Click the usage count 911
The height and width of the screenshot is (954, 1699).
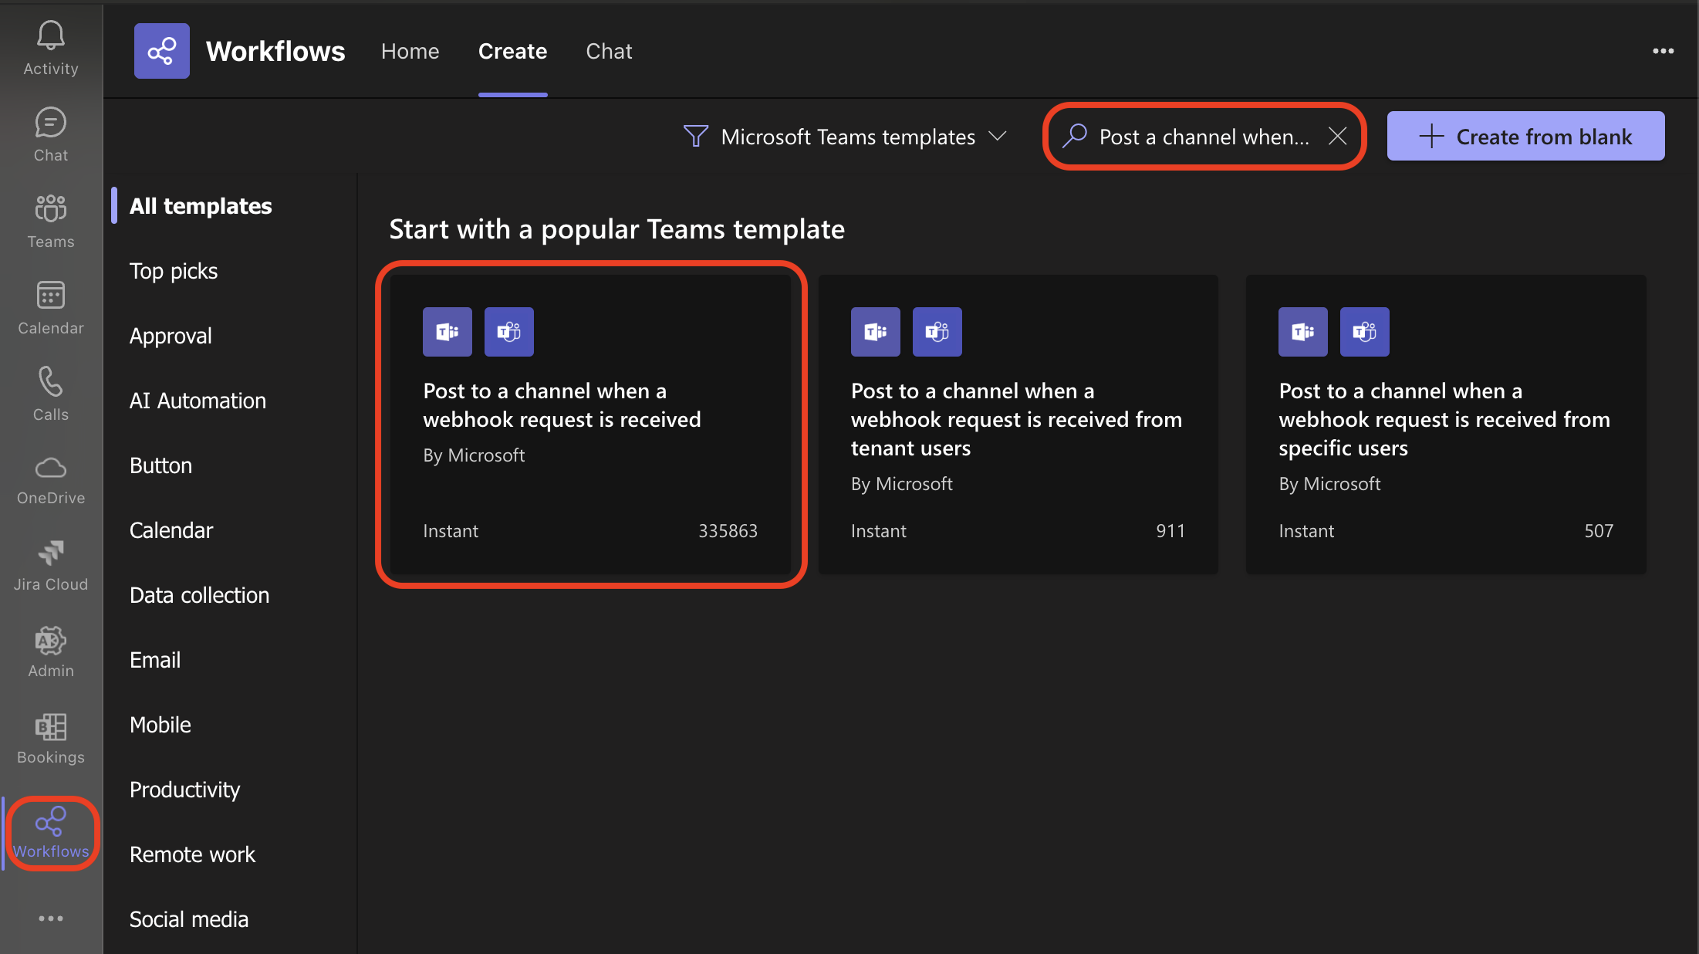pyautogui.click(x=1170, y=531)
